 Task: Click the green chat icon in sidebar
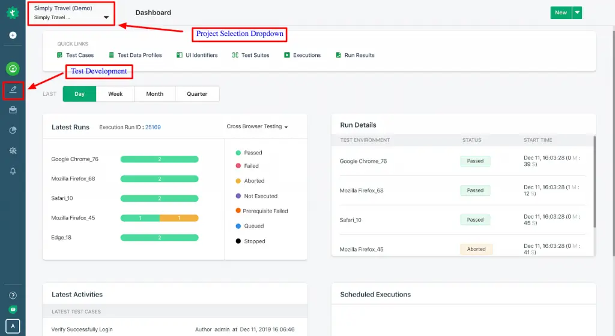(13, 310)
